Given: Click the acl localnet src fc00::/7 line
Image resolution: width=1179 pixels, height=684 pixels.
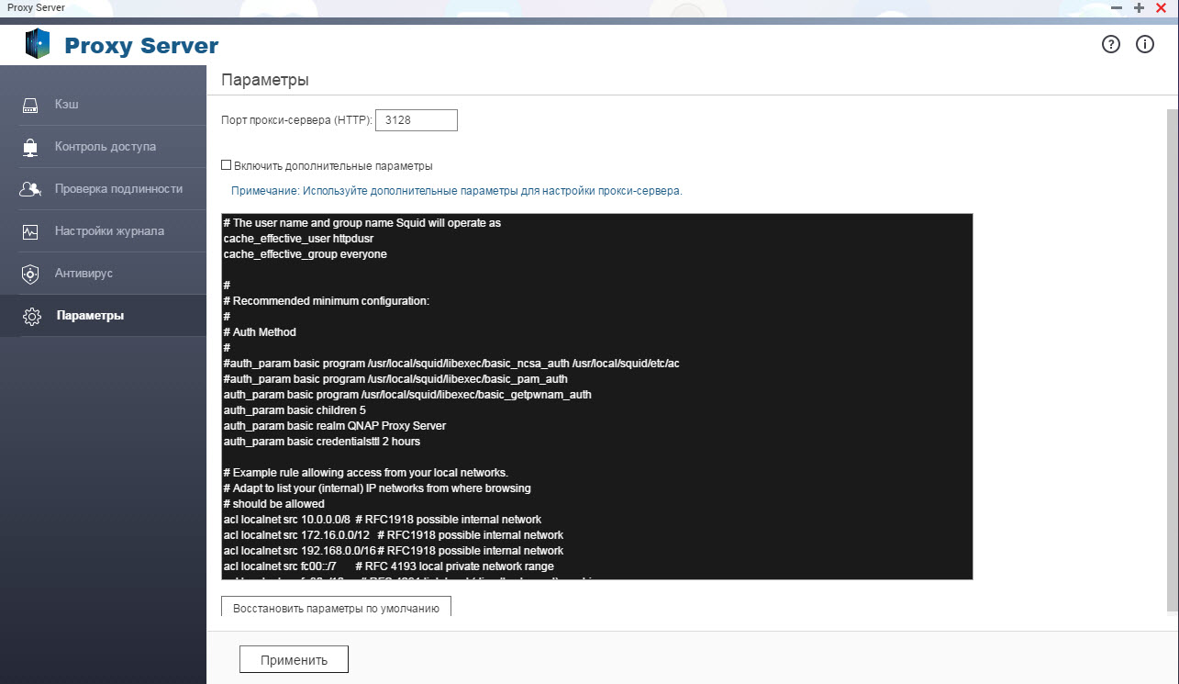Looking at the screenshot, I should [388, 566].
